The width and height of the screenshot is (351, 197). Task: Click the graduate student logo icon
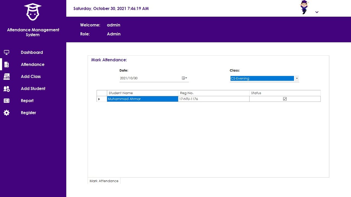(x=33, y=12)
